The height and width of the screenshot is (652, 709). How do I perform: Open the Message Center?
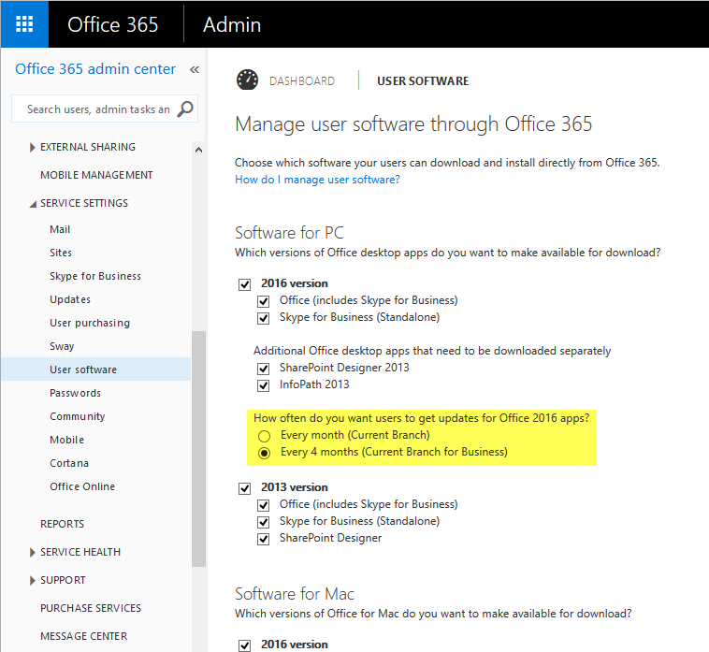tap(83, 636)
